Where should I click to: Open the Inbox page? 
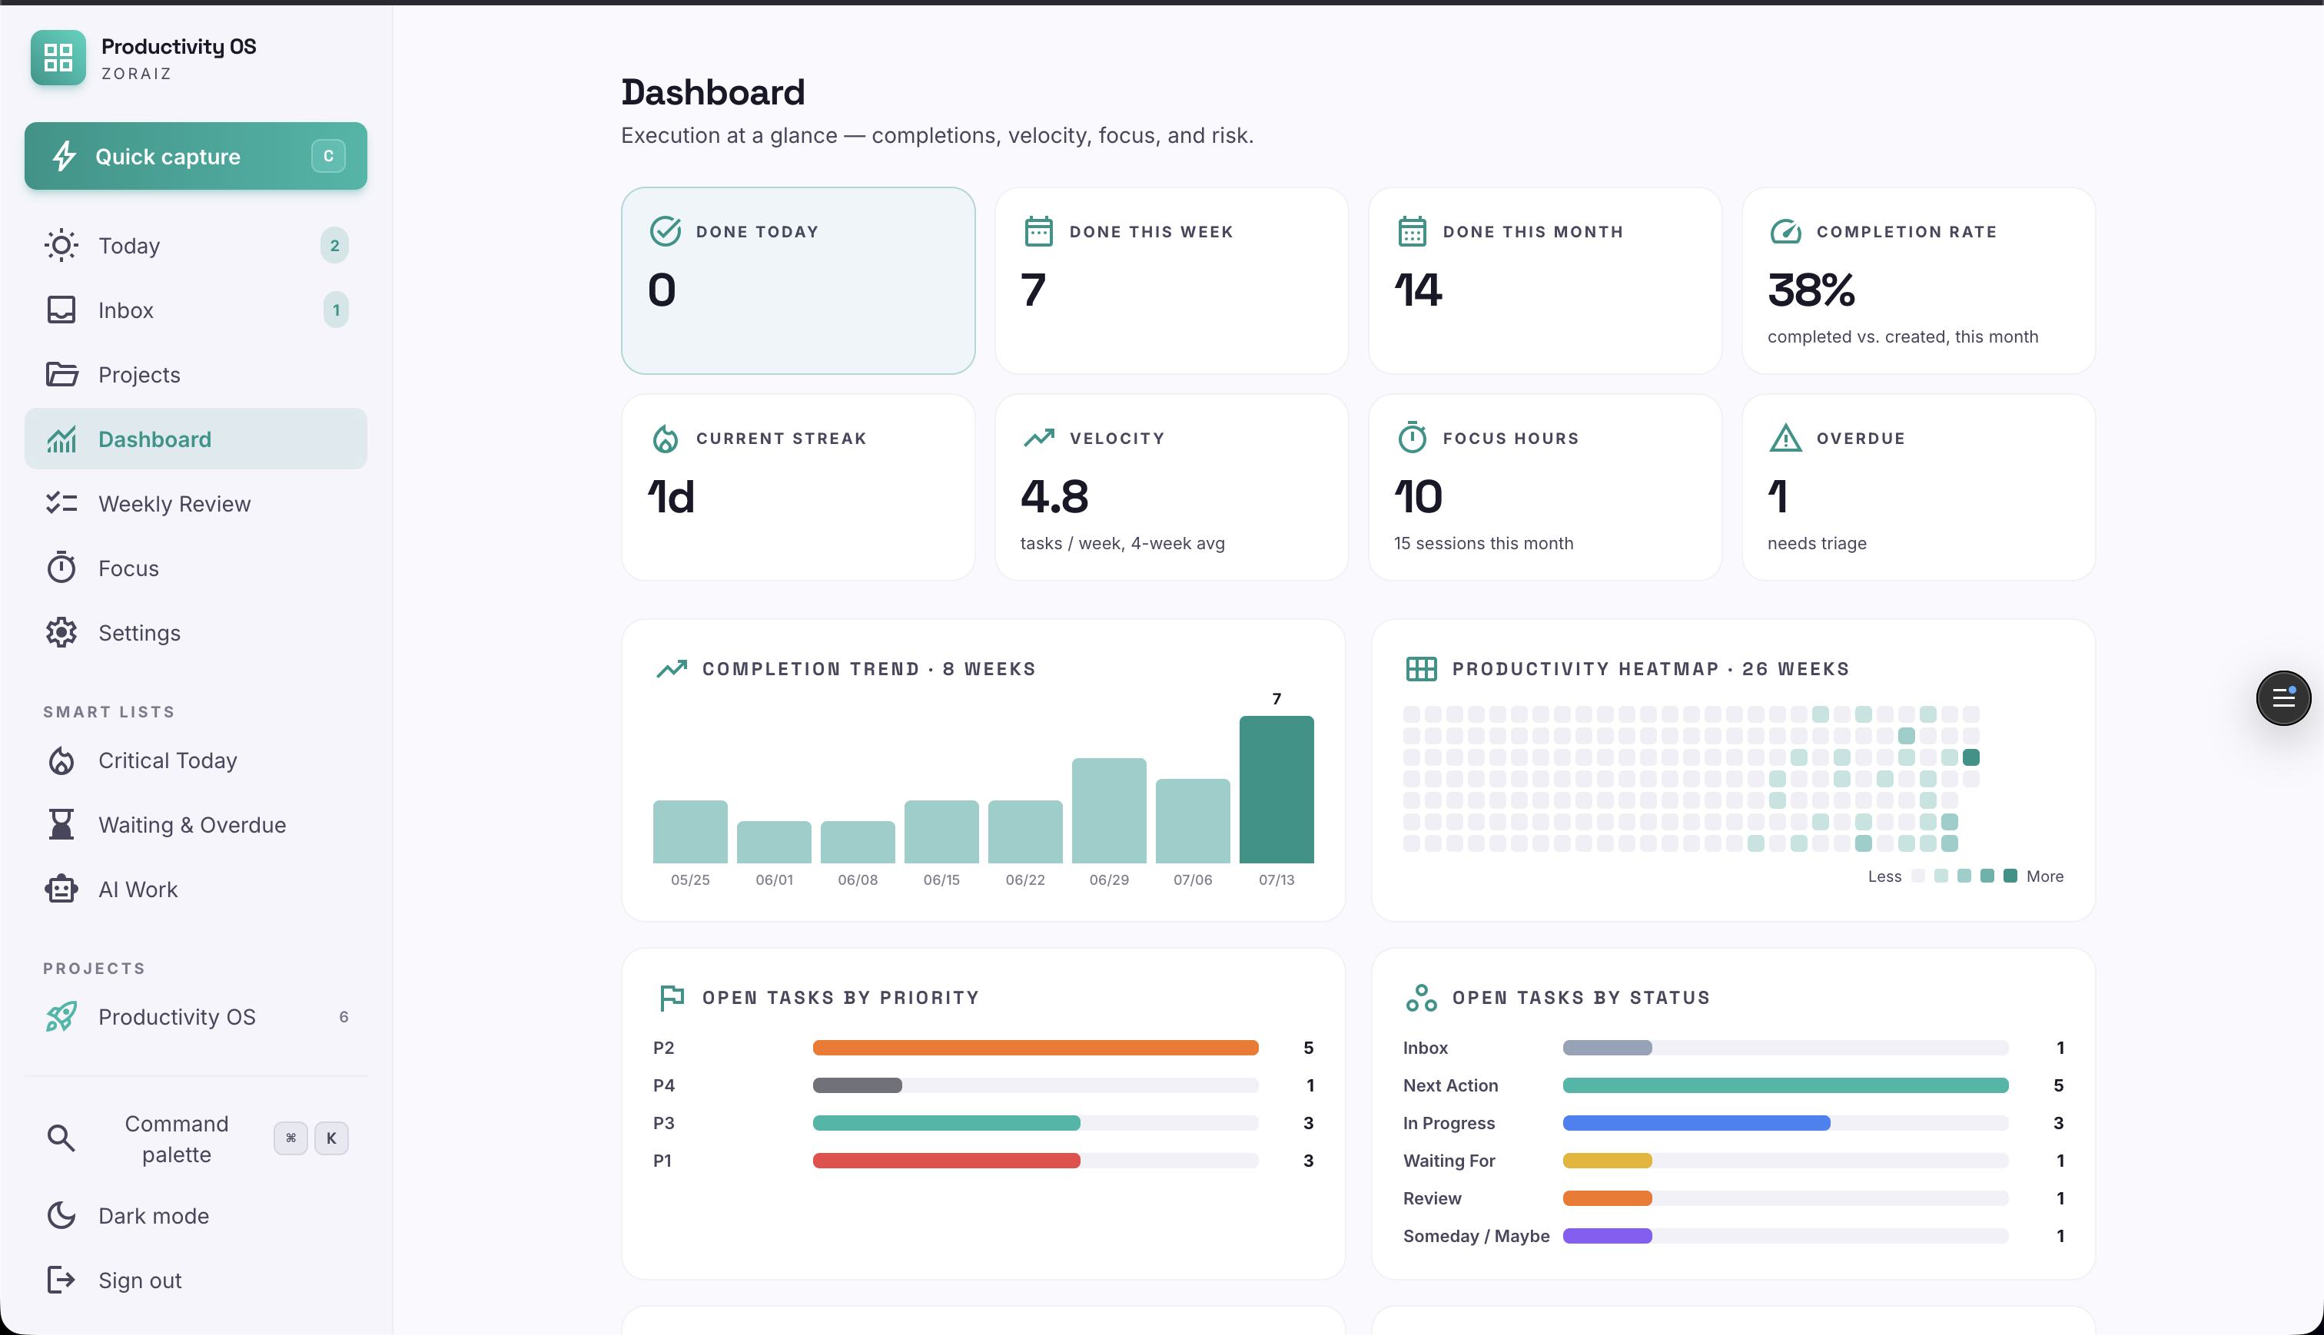point(196,310)
